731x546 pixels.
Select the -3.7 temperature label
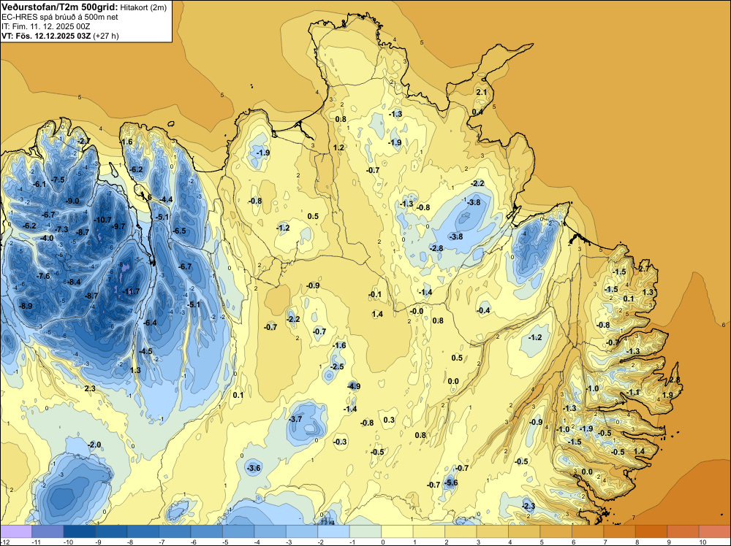(295, 419)
